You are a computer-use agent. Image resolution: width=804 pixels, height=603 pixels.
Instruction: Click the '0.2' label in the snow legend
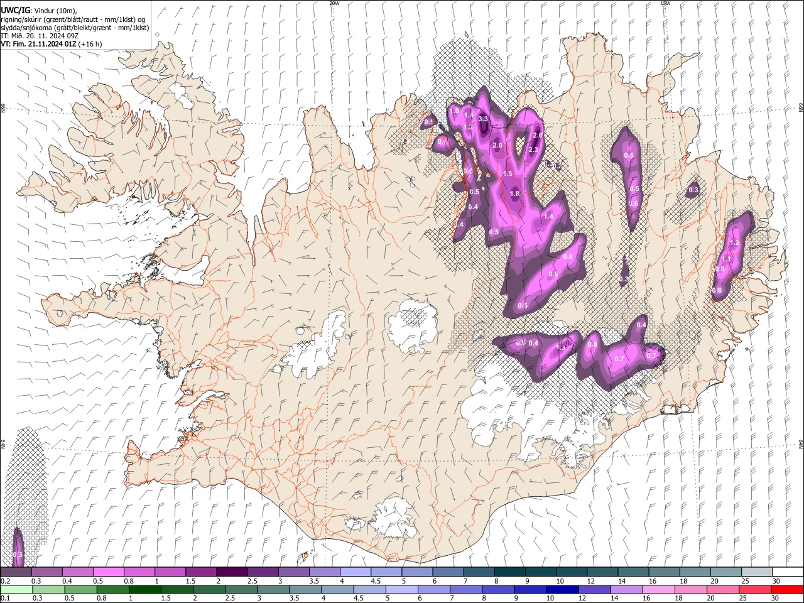(5, 581)
